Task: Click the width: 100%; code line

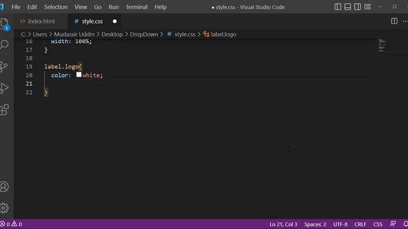Action: pyautogui.click(x=71, y=41)
